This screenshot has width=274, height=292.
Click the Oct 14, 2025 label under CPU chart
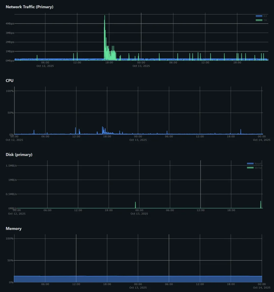[x=261, y=140]
